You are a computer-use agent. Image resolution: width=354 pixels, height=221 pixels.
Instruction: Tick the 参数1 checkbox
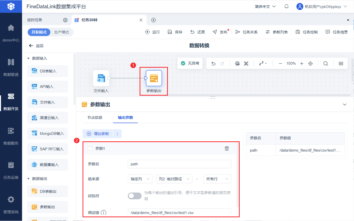tap(90, 149)
